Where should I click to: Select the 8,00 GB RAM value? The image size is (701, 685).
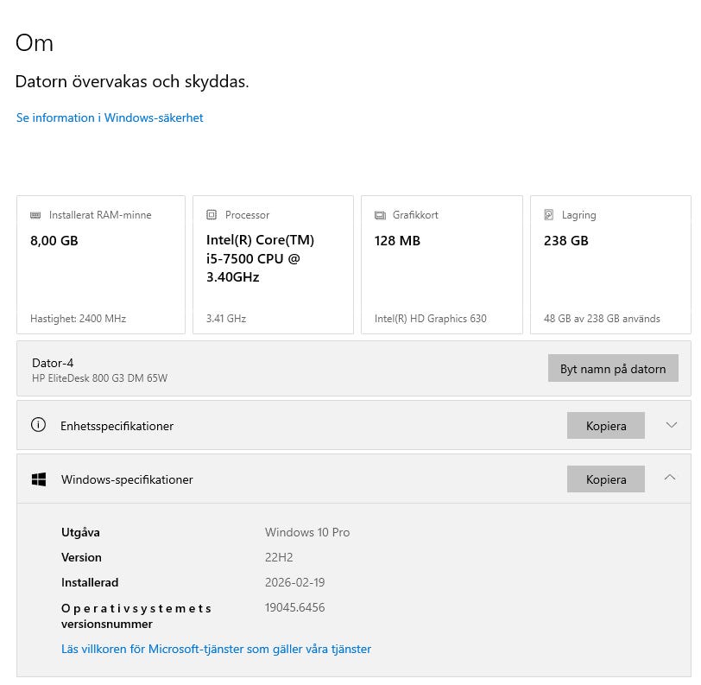(54, 241)
